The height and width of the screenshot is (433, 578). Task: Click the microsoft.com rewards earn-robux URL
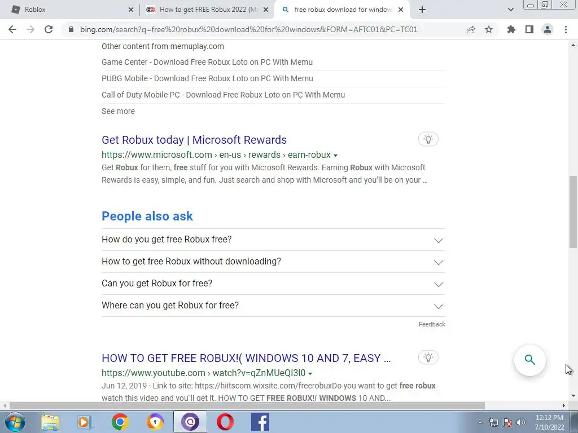[x=216, y=155]
